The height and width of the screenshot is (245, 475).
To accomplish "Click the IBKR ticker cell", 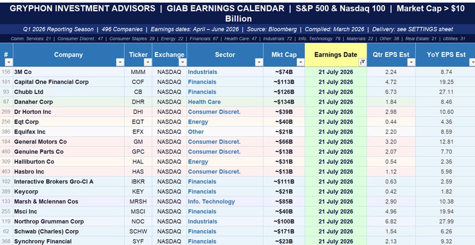I will click(138, 182).
